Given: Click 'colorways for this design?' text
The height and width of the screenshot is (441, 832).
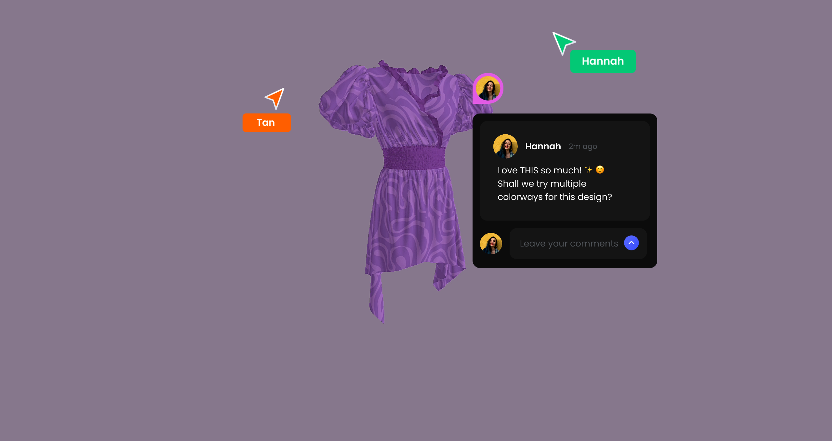Looking at the screenshot, I should (554, 197).
